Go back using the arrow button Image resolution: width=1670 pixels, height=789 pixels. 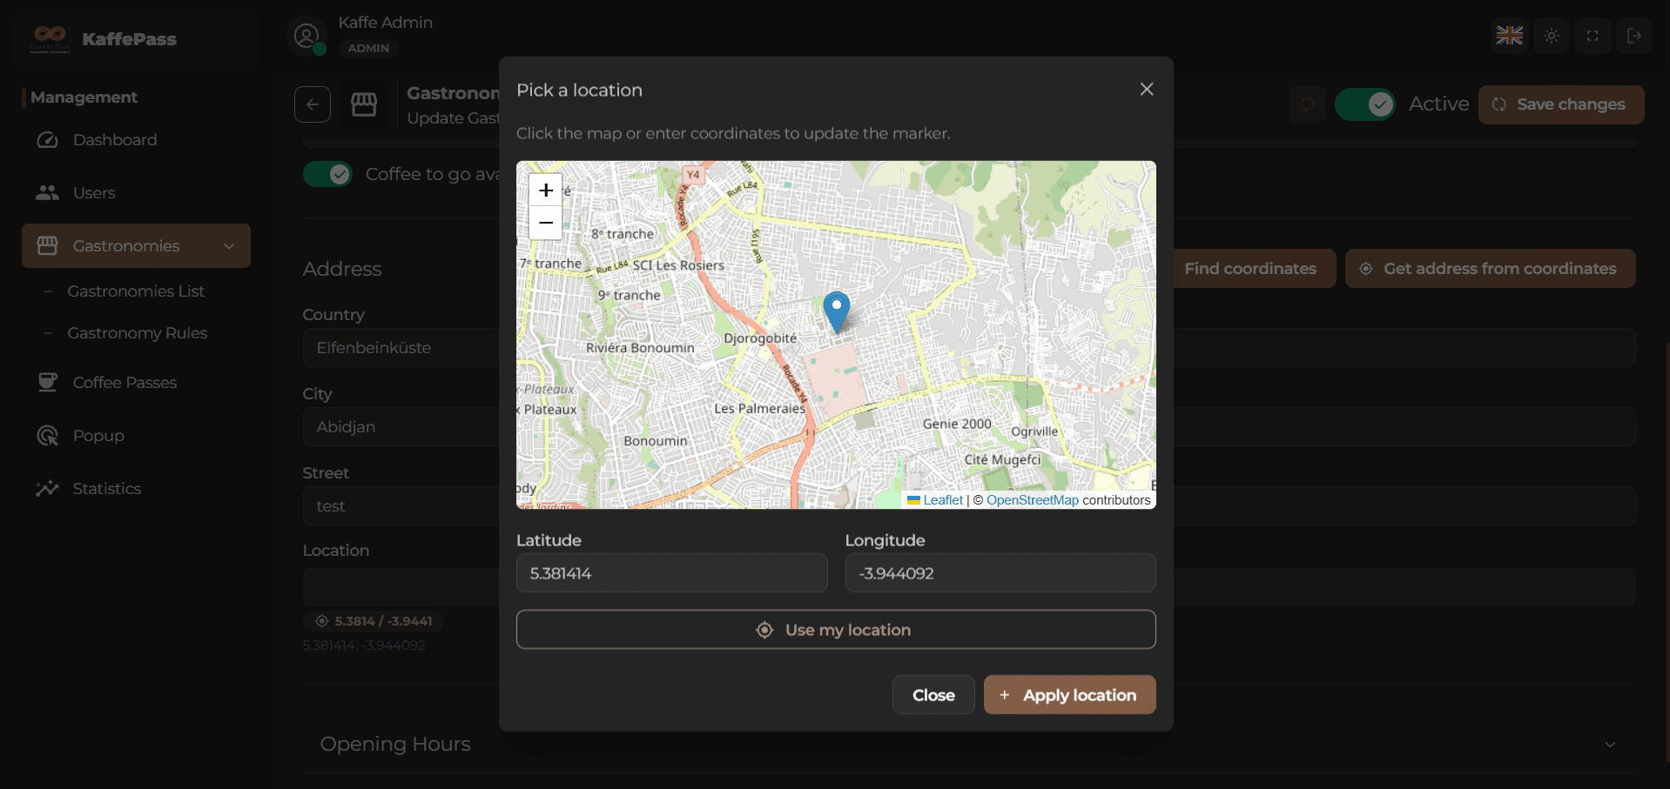coord(313,104)
